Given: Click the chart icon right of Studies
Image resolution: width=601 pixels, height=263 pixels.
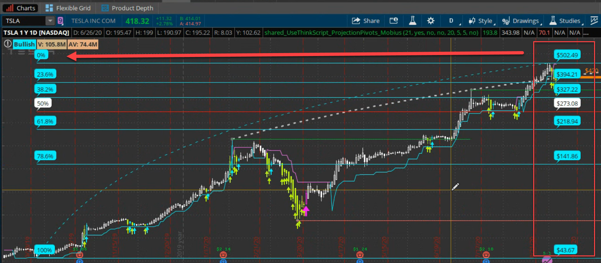Looking at the screenshot, I should (x=594, y=21).
